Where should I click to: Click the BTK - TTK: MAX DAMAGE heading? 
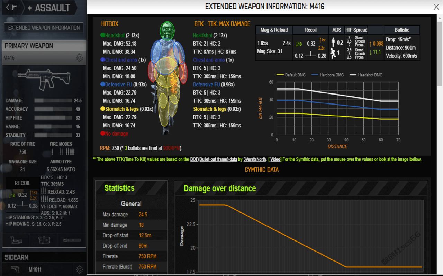click(222, 24)
